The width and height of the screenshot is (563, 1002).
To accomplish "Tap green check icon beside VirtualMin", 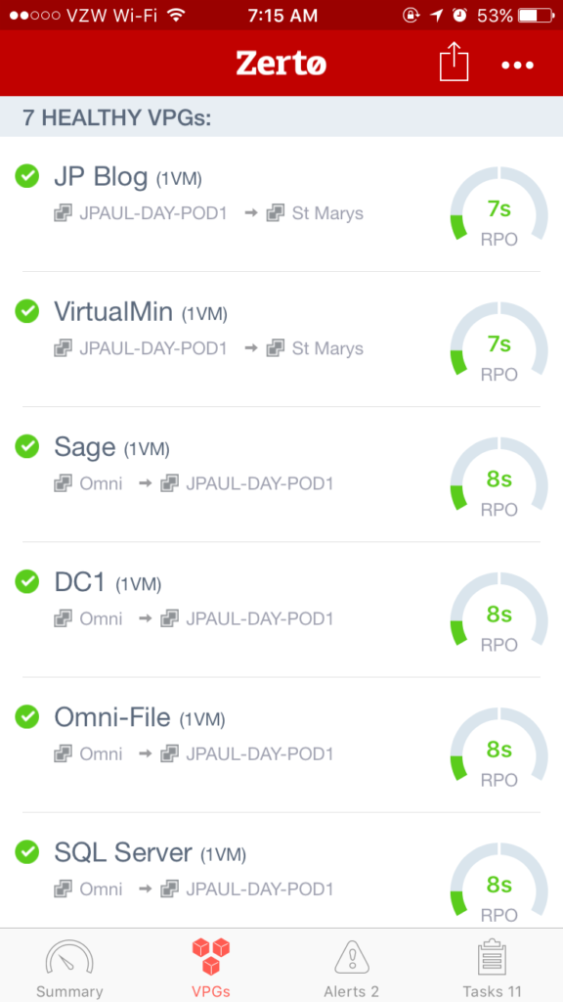I will pyautogui.click(x=26, y=311).
